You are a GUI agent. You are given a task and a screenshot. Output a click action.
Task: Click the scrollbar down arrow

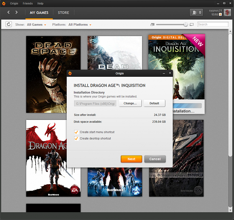[230, 210]
